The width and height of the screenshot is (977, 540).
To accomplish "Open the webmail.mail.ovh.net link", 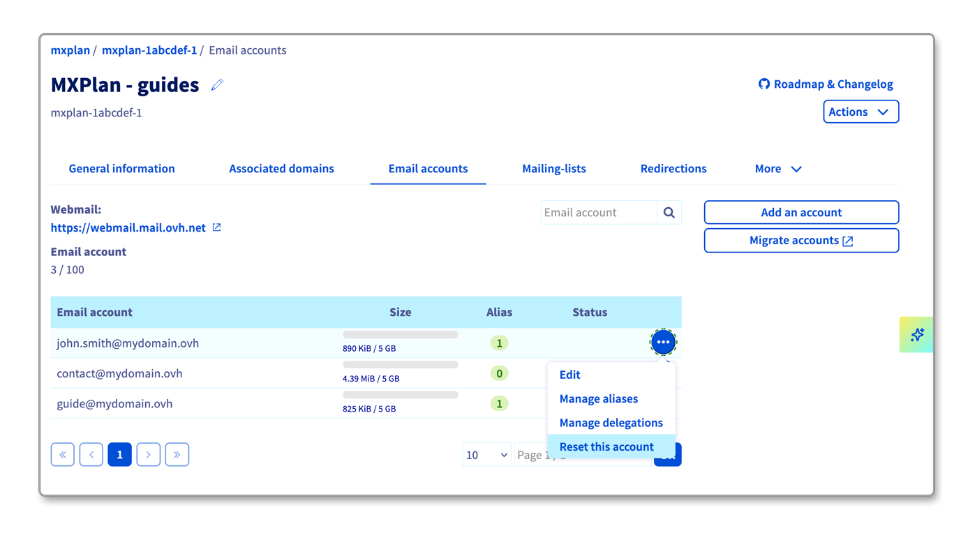I will click(x=128, y=228).
